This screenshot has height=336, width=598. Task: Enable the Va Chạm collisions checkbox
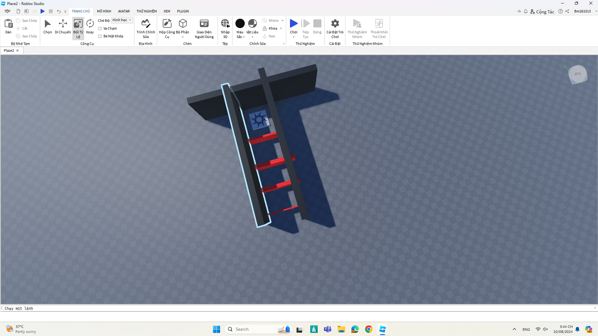[100, 28]
